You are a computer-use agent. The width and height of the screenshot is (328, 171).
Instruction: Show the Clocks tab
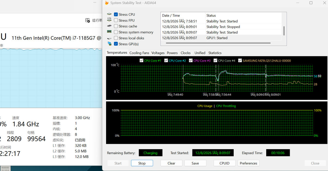click(186, 53)
